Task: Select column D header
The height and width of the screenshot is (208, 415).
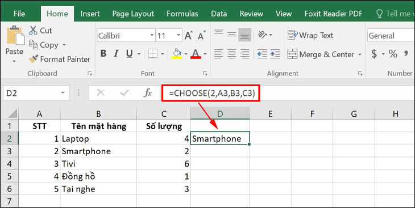Action: [x=220, y=114]
